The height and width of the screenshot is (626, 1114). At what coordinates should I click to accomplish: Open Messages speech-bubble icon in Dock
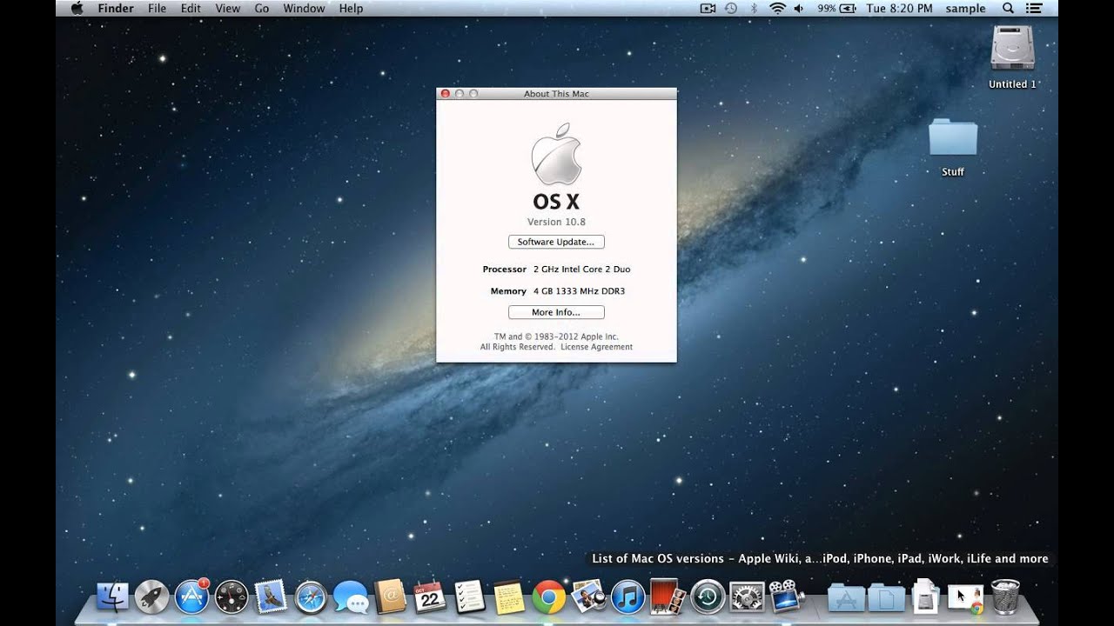point(351,596)
